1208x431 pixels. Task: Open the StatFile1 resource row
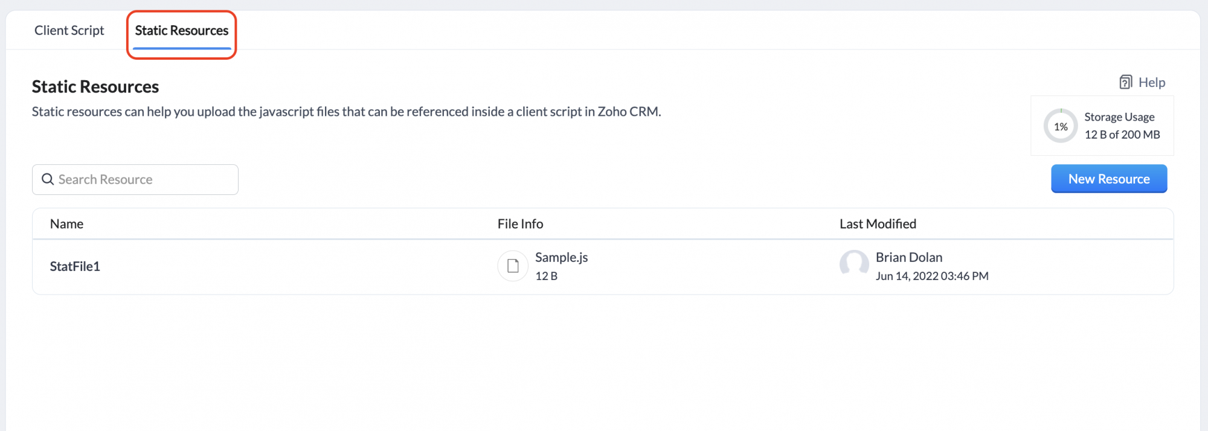tap(603, 266)
